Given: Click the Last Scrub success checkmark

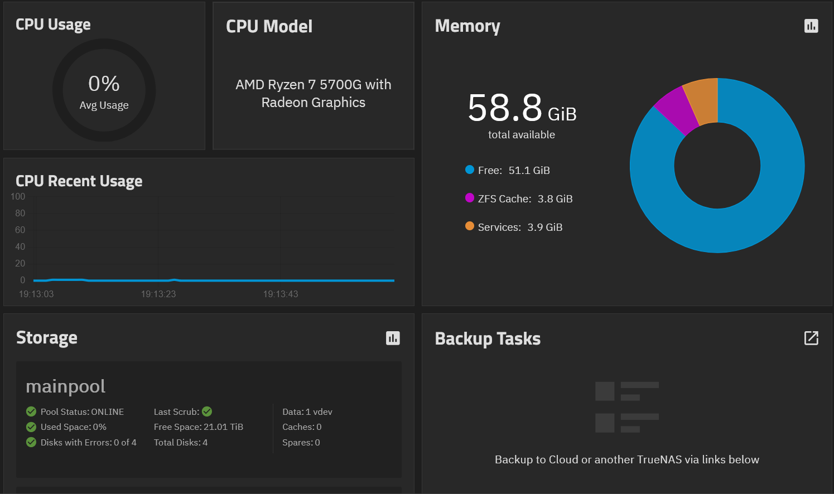Looking at the screenshot, I should (x=206, y=411).
